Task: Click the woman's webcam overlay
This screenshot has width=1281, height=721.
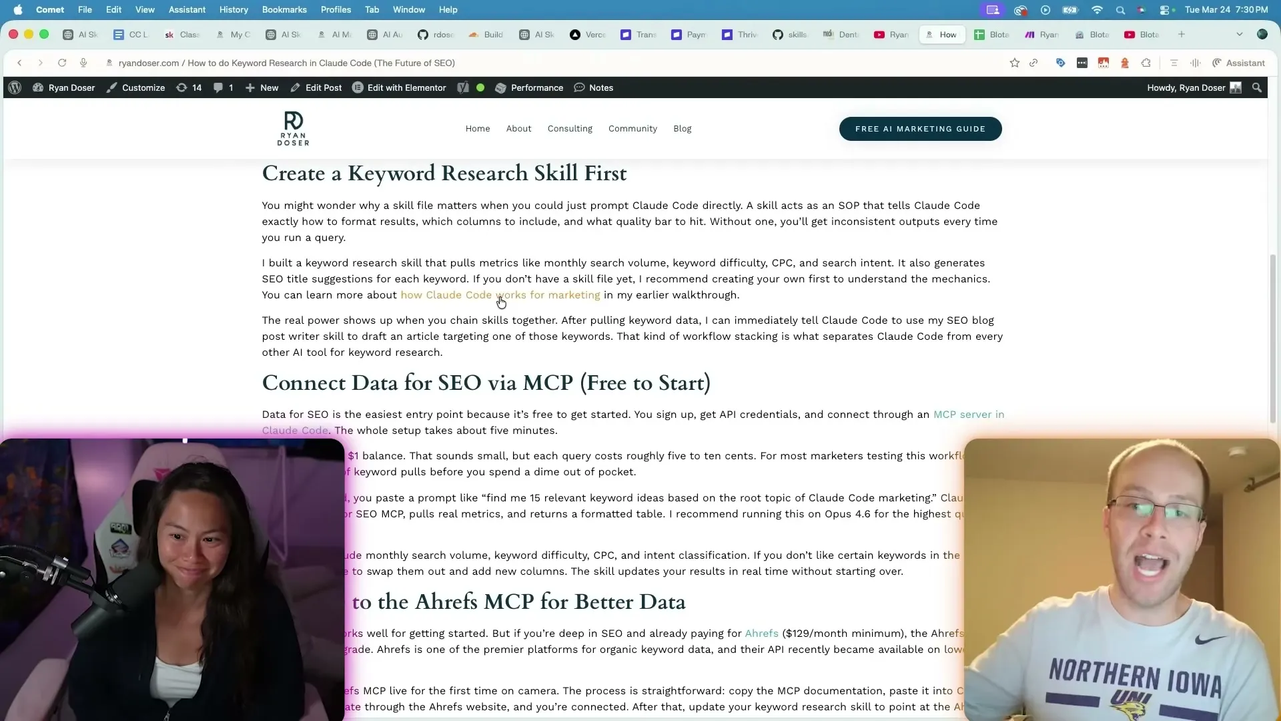Action: point(172,579)
